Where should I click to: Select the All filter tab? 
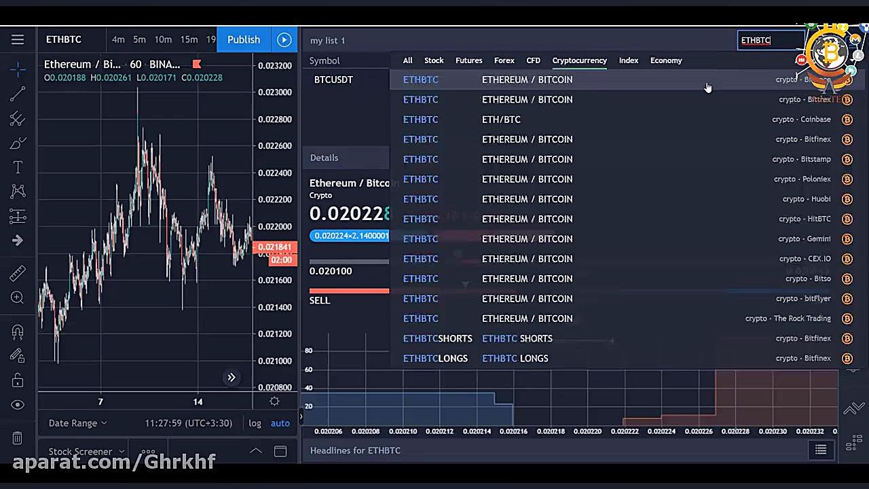(x=407, y=60)
